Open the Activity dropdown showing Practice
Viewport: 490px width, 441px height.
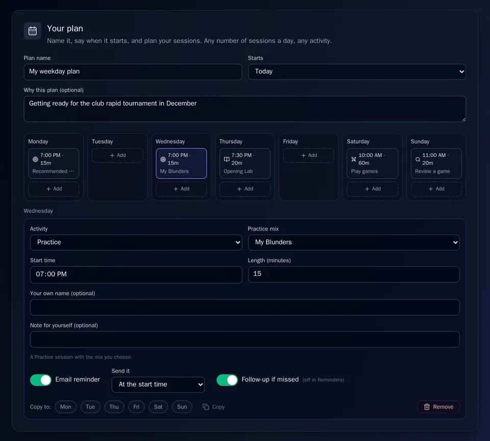point(136,242)
